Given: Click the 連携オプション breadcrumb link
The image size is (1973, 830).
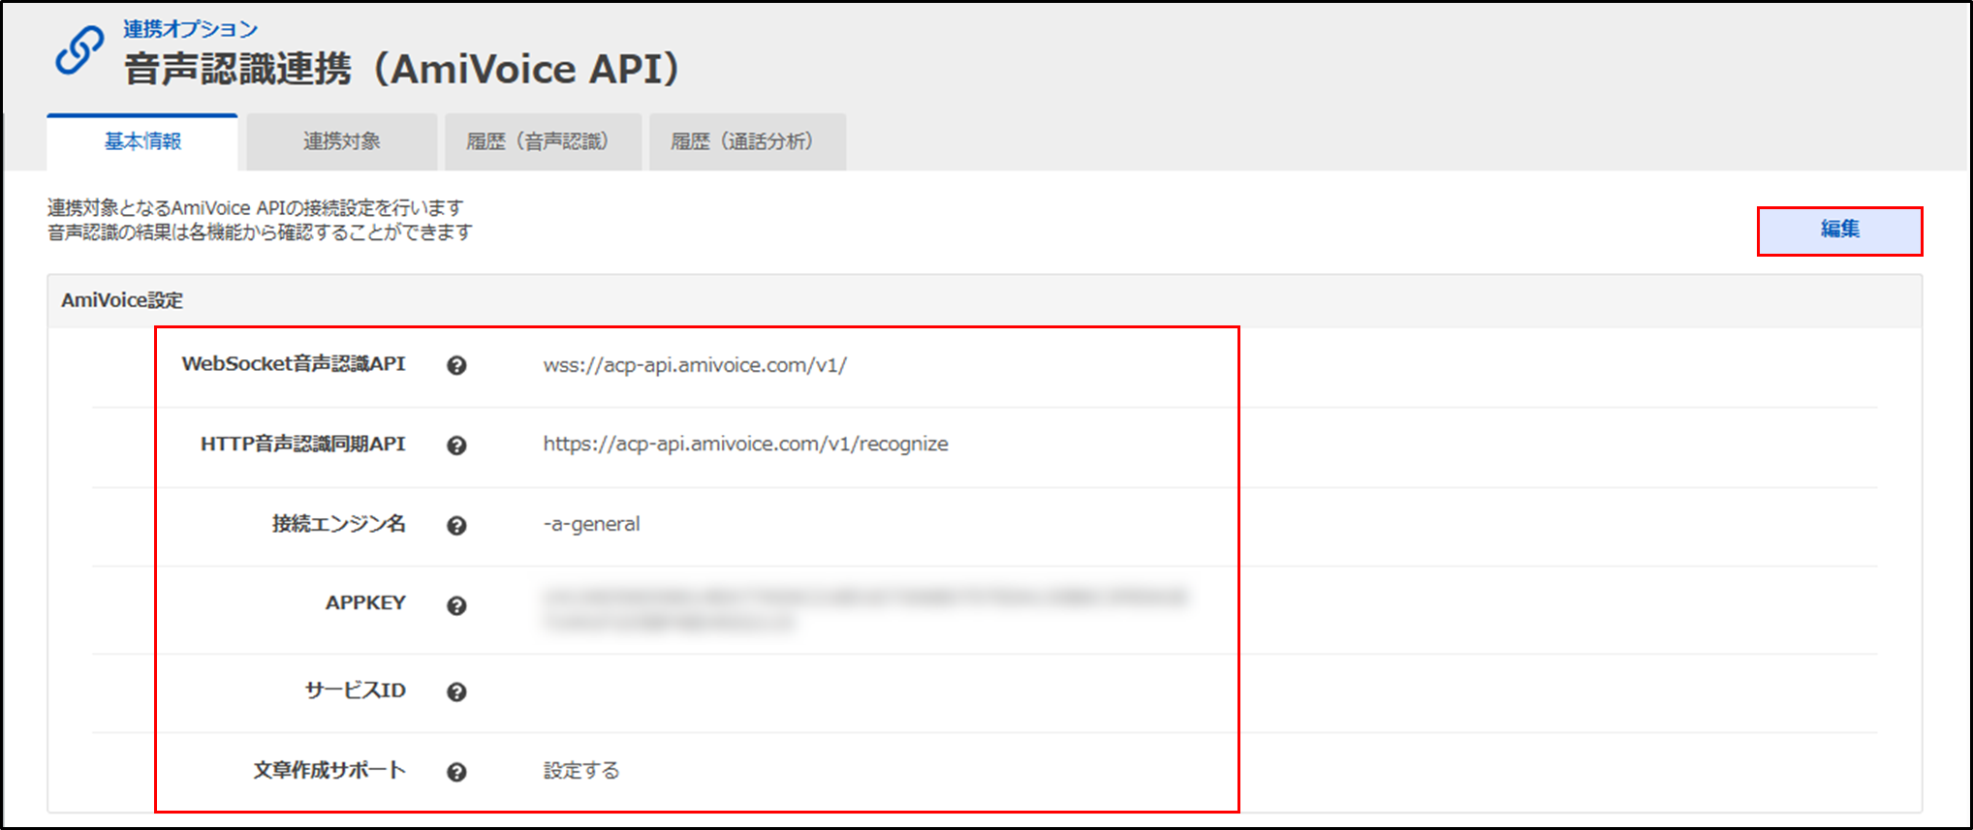Looking at the screenshot, I should 190,29.
